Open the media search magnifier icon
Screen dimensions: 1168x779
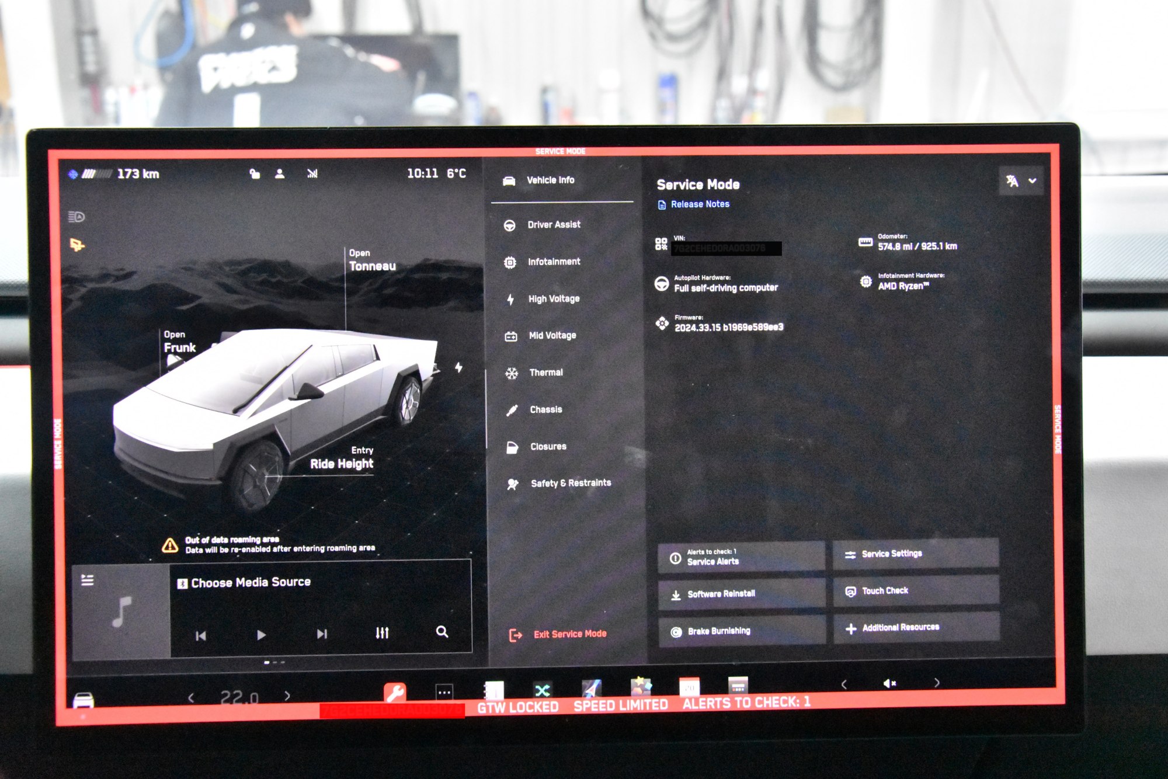click(442, 632)
